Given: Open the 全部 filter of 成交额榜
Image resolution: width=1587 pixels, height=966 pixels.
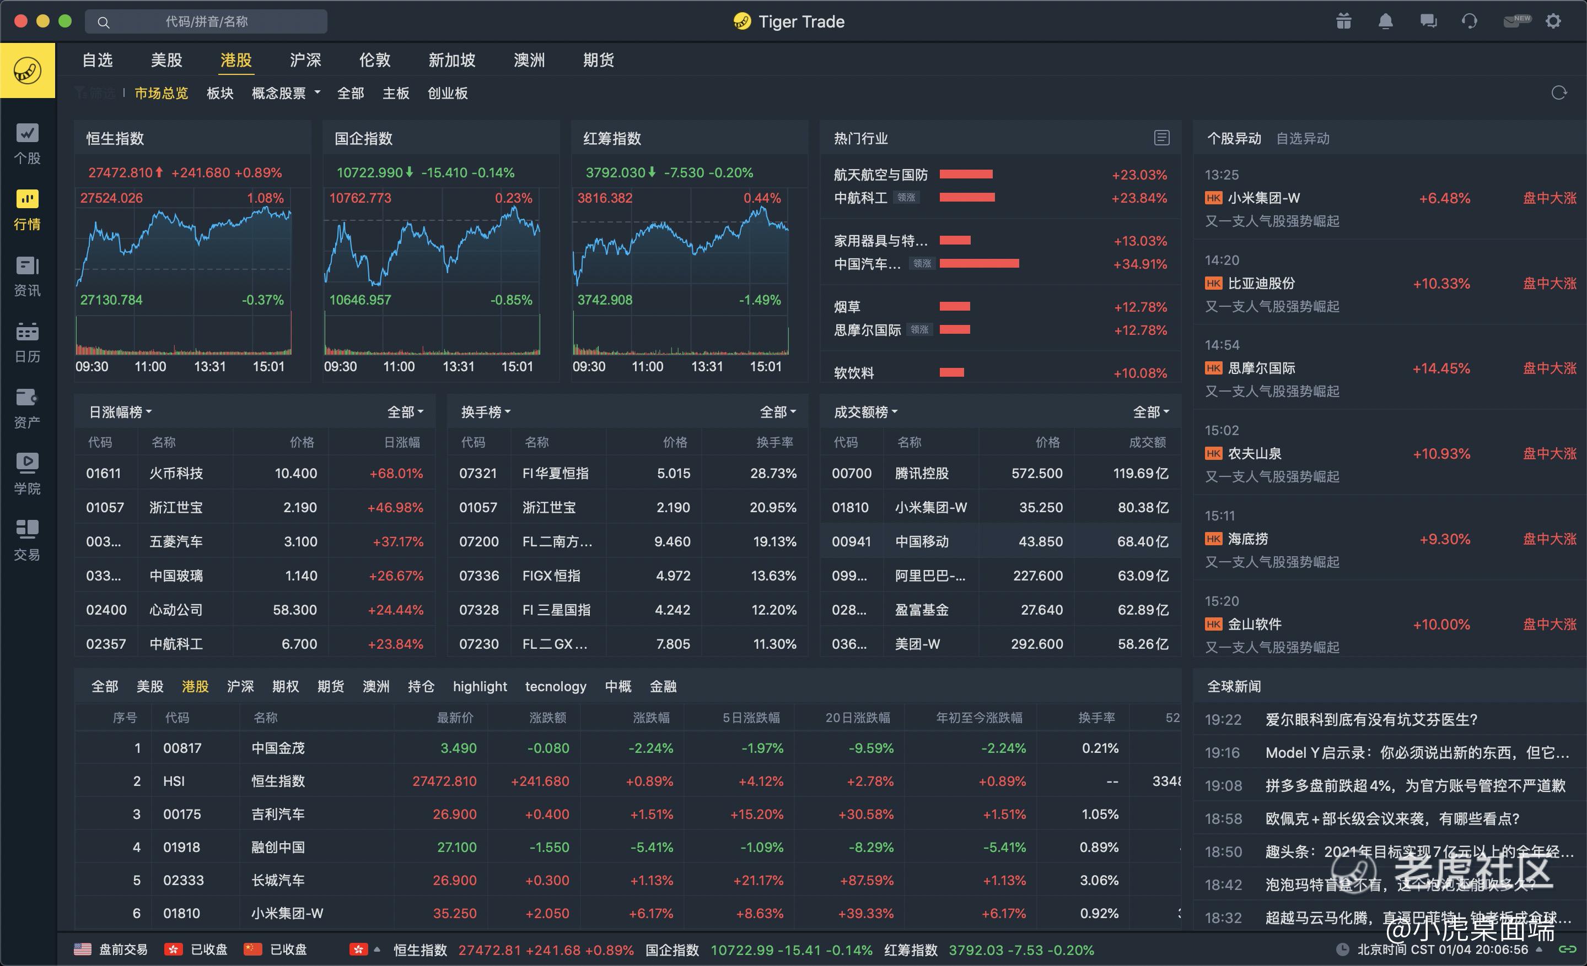Looking at the screenshot, I should pyautogui.click(x=1151, y=412).
